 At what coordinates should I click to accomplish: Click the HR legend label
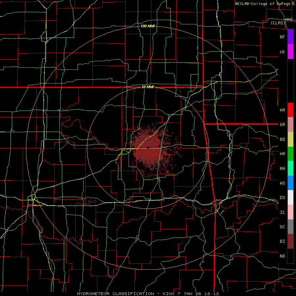click(x=282, y=154)
